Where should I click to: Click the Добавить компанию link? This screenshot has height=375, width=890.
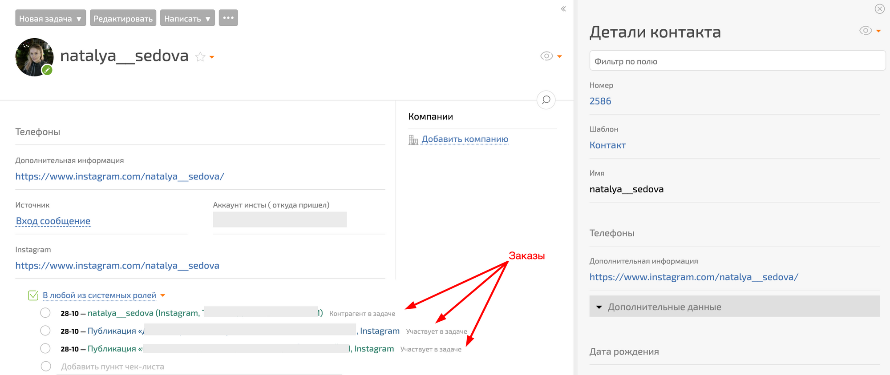pos(465,139)
